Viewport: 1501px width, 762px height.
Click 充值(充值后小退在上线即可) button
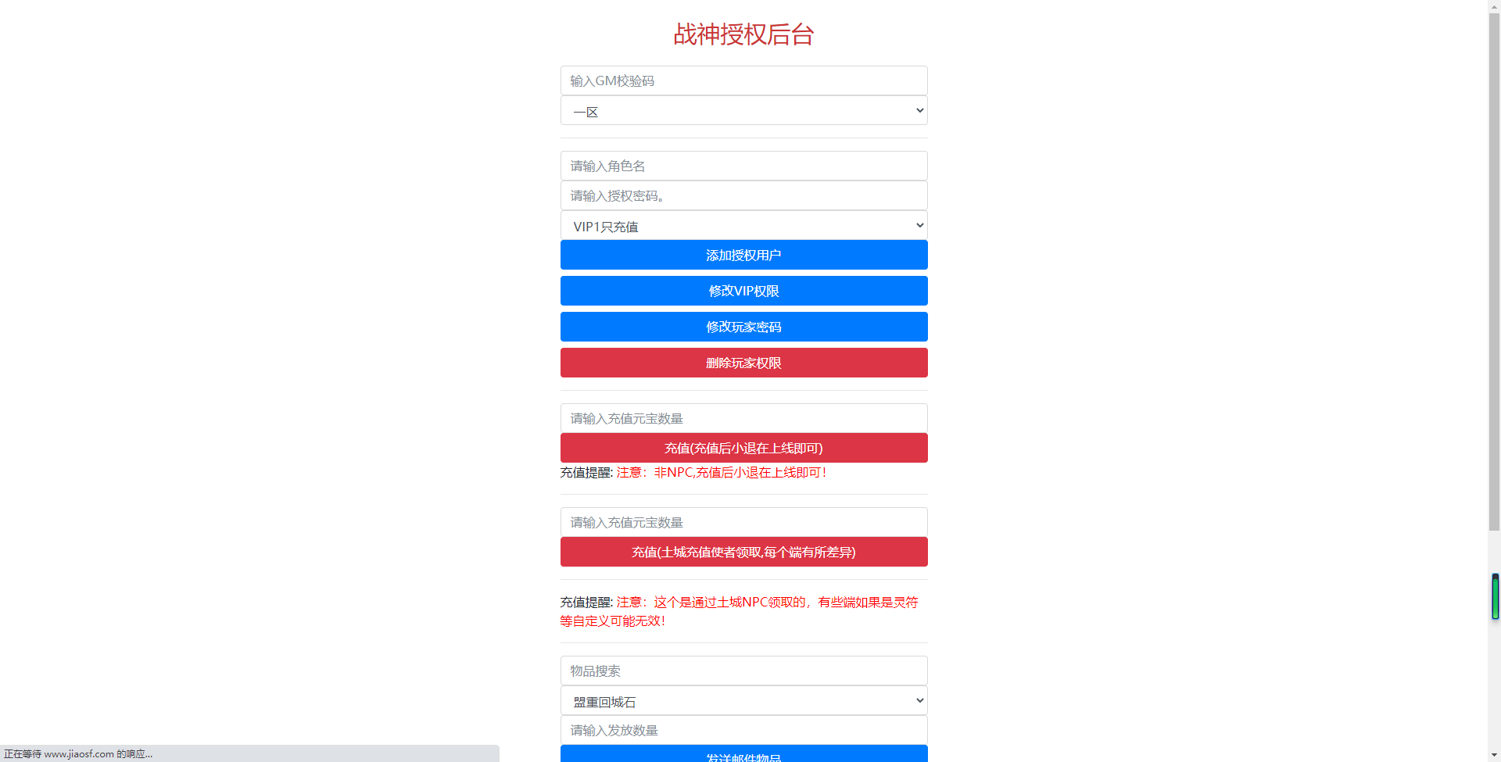click(743, 448)
